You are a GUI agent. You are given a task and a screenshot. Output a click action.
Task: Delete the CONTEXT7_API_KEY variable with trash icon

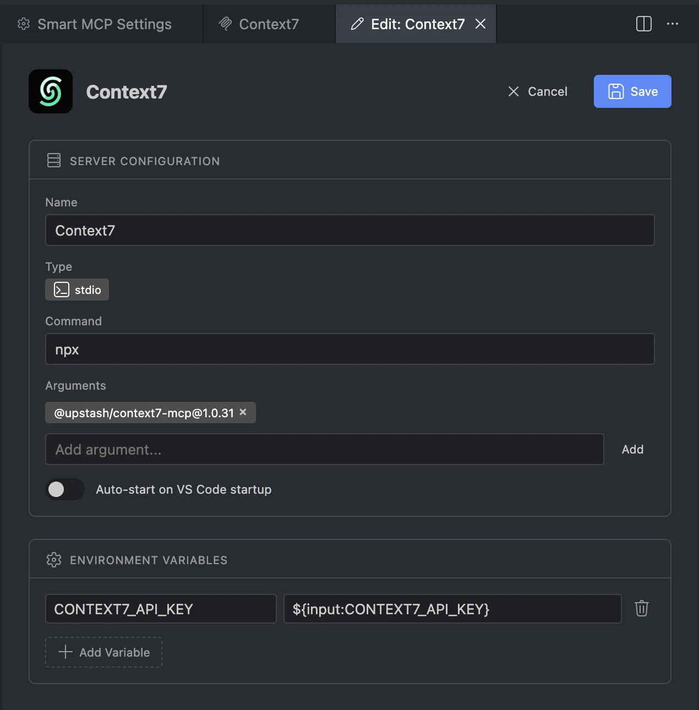coord(641,609)
